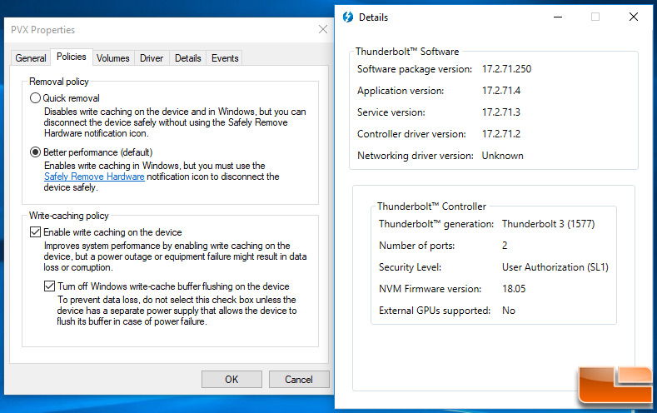This screenshot has width=657, height=413.
Task: Open the Volumes tab
Action: click(113, 58)
